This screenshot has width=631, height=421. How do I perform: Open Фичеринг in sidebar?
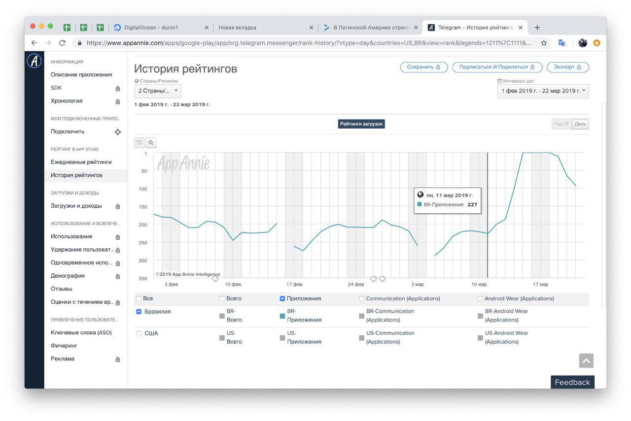64,346
